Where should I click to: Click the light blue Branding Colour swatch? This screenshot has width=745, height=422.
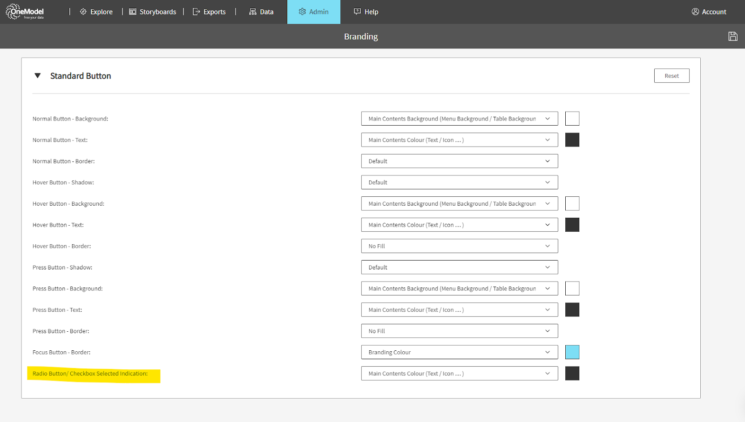point(572,352)
